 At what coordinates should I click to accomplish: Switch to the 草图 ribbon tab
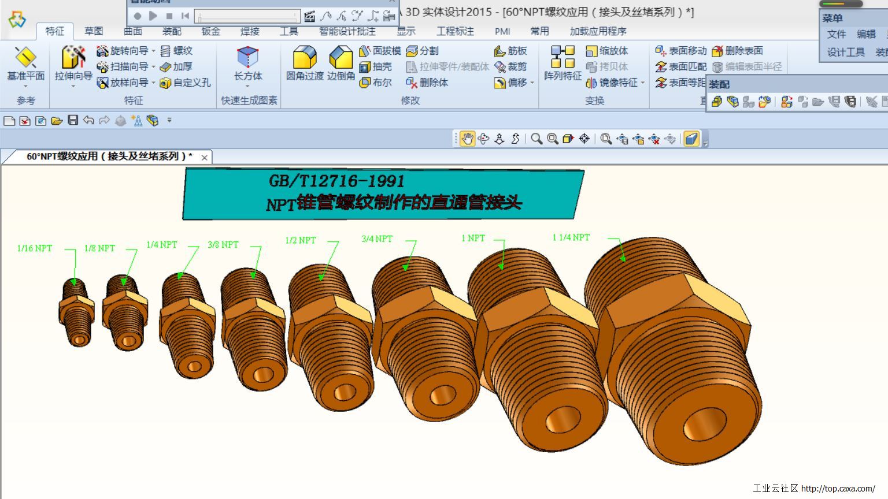[x=94, y=31]
